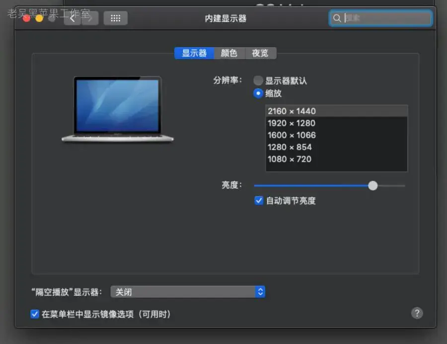This screenshot has height=344, width=447.
Task: Click the brightness slider knob
Action: [372, 186]
